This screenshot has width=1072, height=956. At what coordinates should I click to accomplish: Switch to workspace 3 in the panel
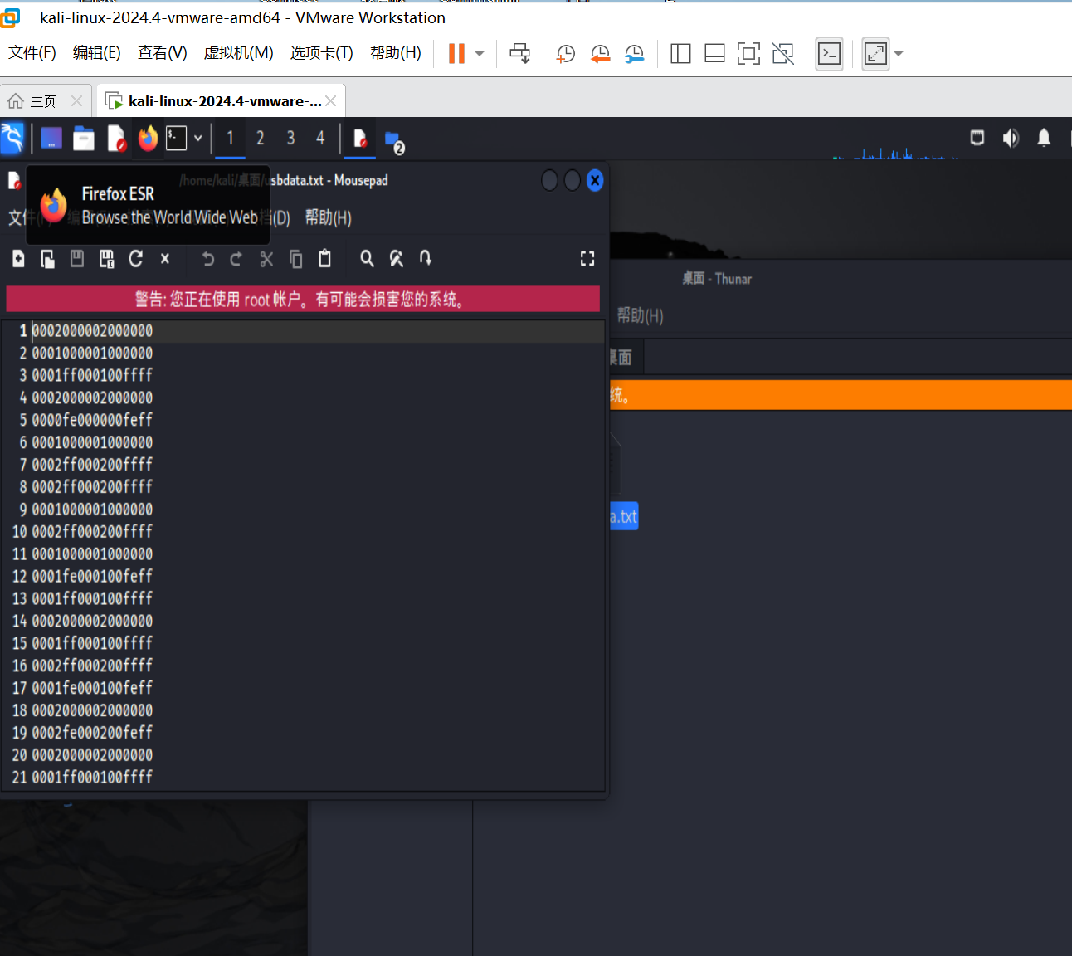[x=290, y=139]
